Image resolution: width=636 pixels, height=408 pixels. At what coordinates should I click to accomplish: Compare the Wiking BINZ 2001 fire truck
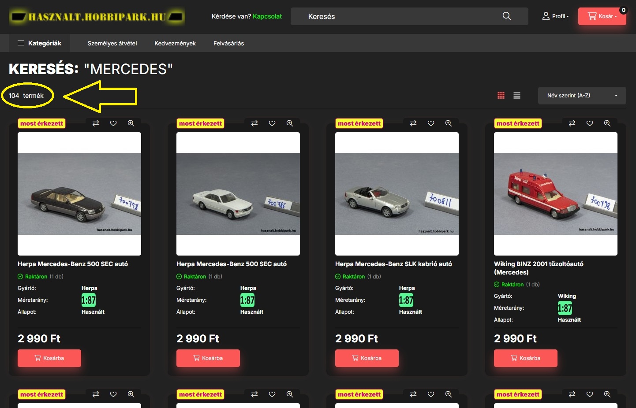pyautogui.click(x=572, y=123)
